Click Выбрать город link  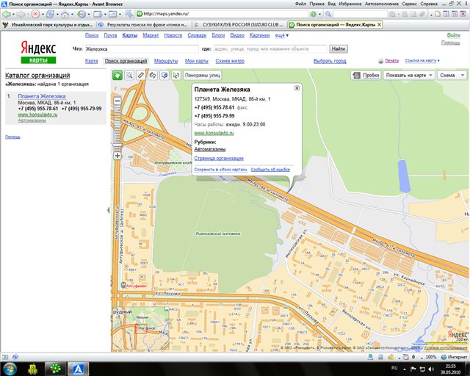(330, 61)
